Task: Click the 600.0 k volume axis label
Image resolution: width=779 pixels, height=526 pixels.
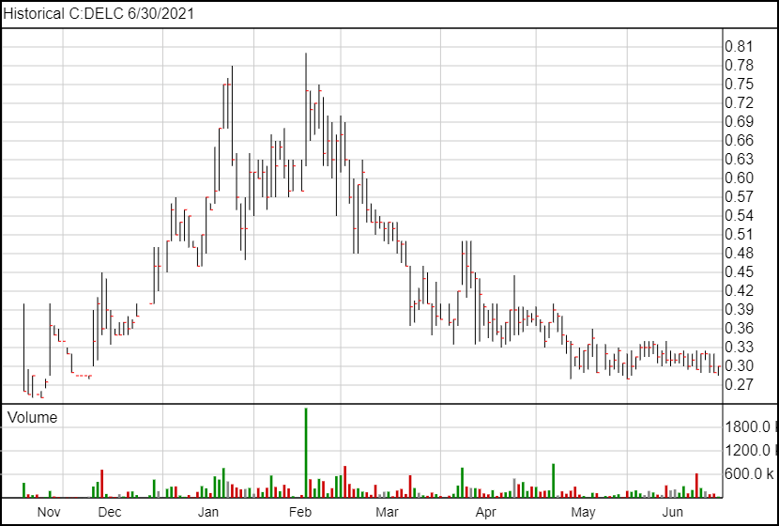Action: point(750,474)
